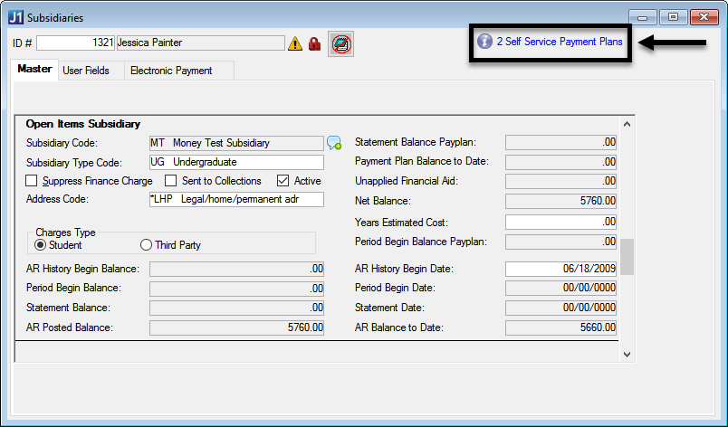The height and width of the screenshot is (427, 728).
Task: Click the Period Begin Balance Payplan field
Action: (560, 242)
